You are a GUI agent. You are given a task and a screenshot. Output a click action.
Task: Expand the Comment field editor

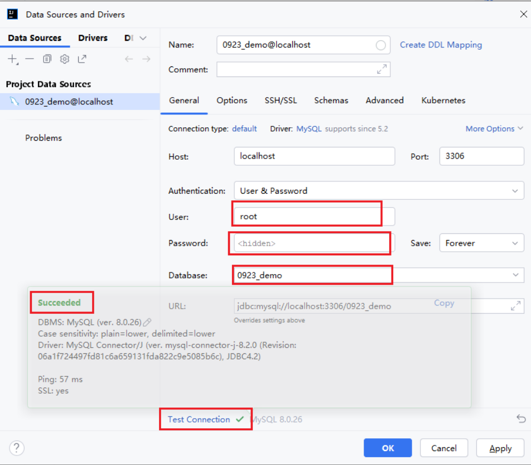[382, 69]
